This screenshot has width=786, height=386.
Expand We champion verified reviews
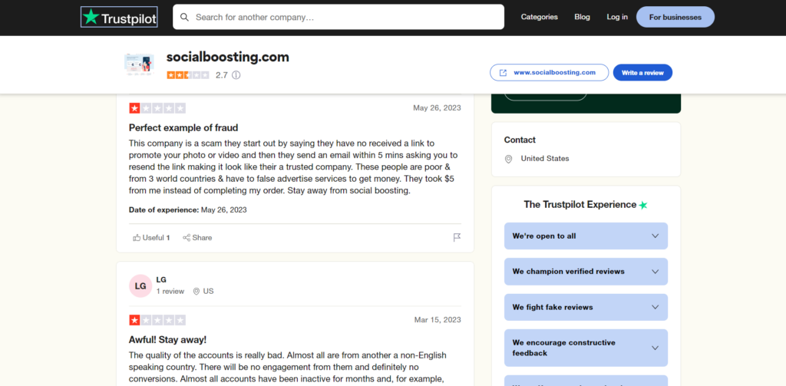click(586, 272)
